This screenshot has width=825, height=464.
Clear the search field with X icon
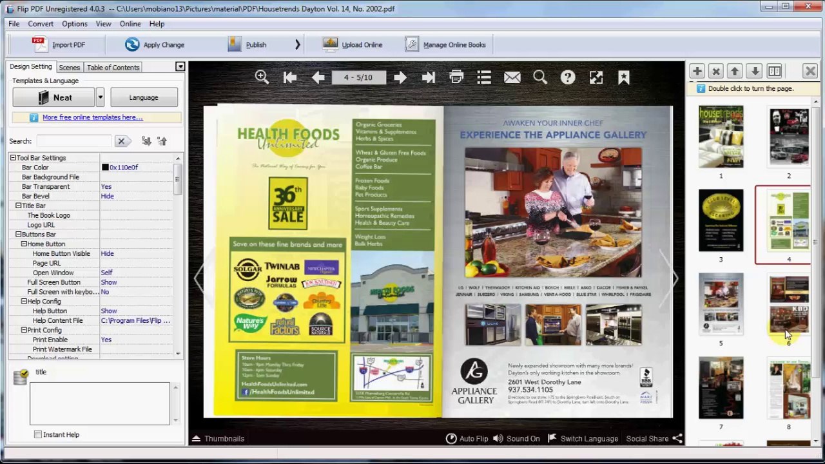(121, 141)
